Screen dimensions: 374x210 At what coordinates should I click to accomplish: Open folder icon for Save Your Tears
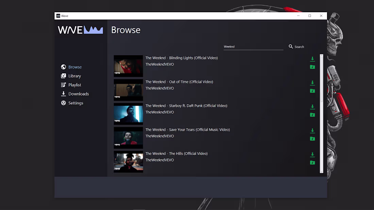coord(312,138)
